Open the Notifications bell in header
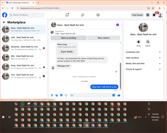 pos(154,15)
